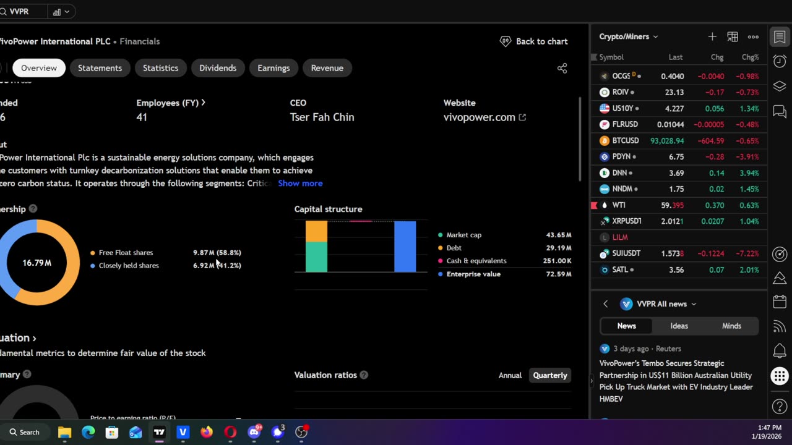This screenshot has width=792, height=445.
Task: Click Back to chart button
Action: pos(533,41)
